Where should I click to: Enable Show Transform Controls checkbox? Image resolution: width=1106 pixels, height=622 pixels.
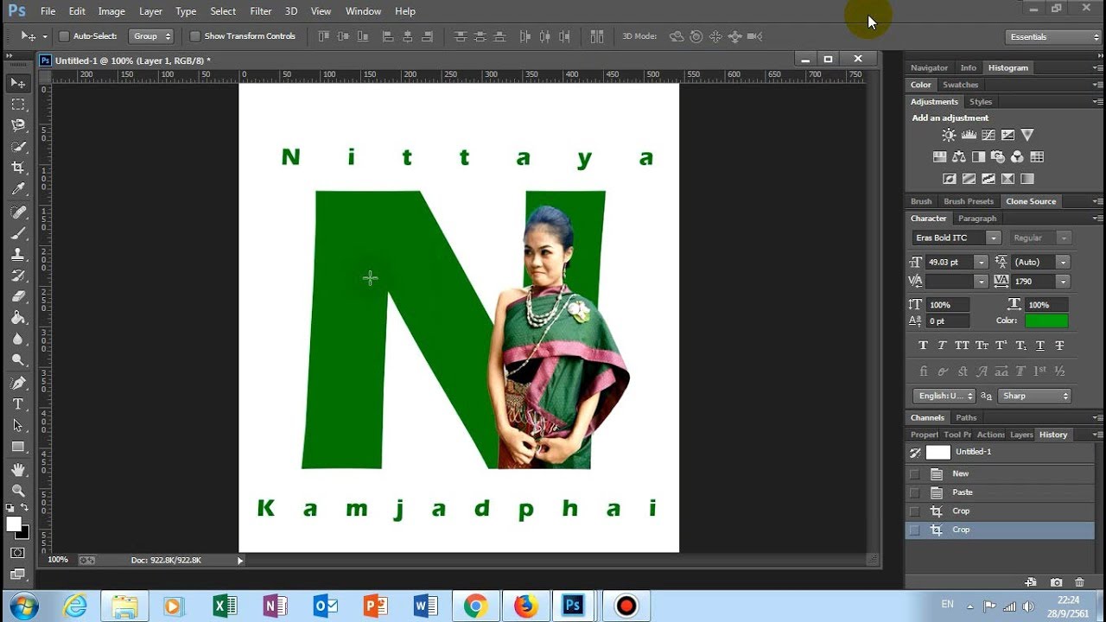click(x=195, y=36)
